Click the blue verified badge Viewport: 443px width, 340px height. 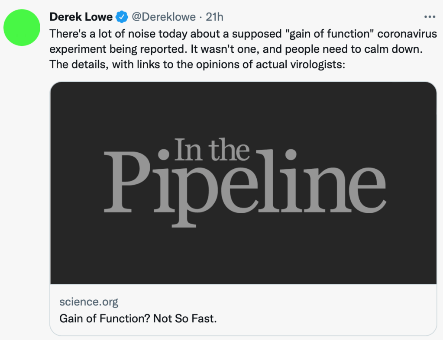tap(123, 17)
